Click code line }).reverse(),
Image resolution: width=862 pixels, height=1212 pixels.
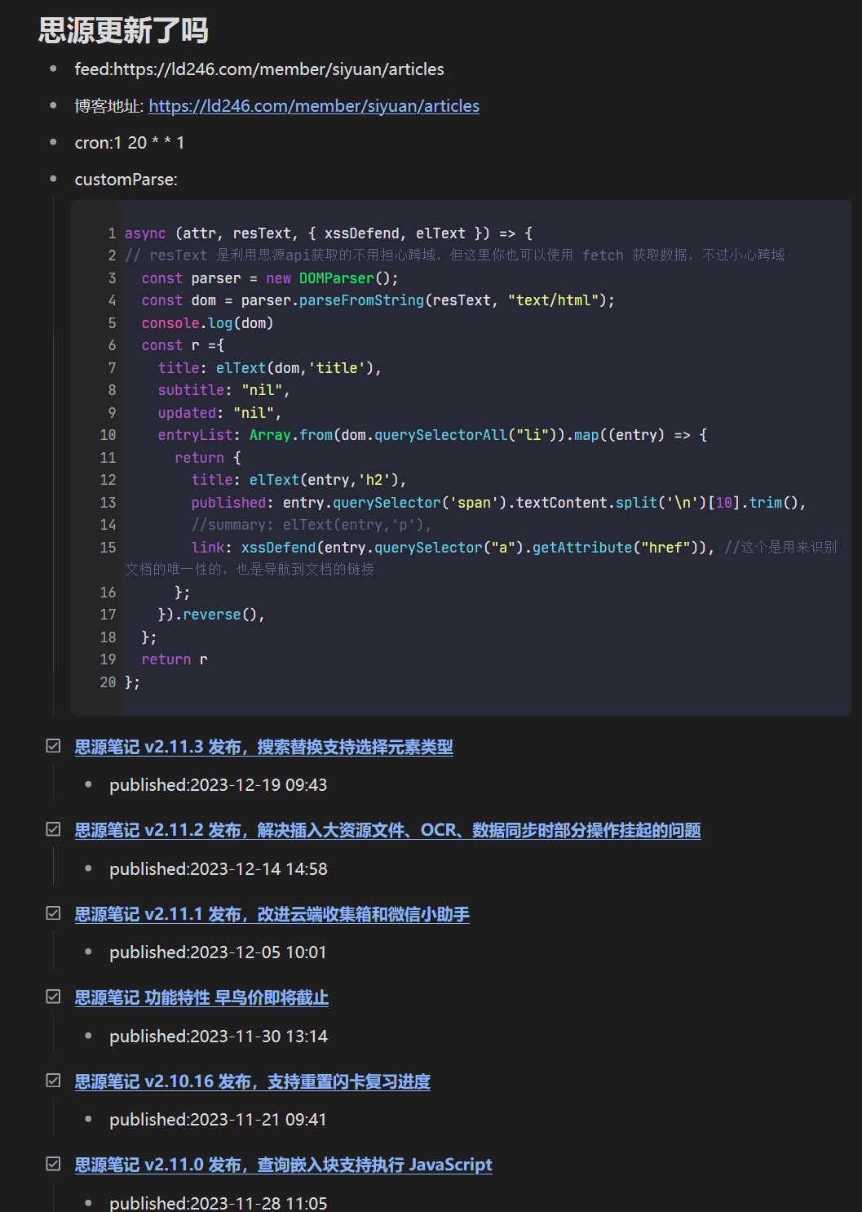tap(212, 615)
